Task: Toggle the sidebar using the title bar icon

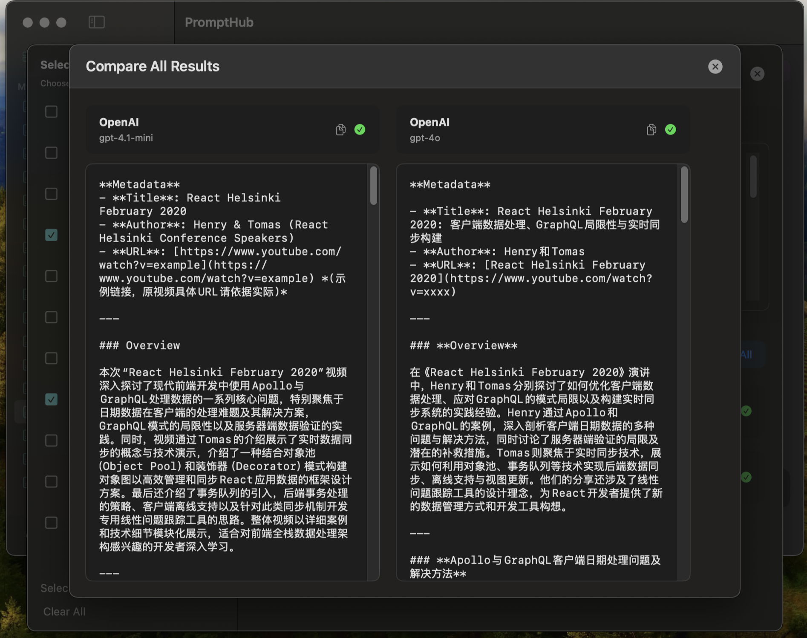Action: 97,22
